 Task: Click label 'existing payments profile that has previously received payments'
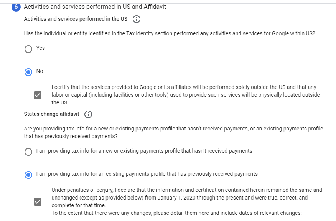147,174
